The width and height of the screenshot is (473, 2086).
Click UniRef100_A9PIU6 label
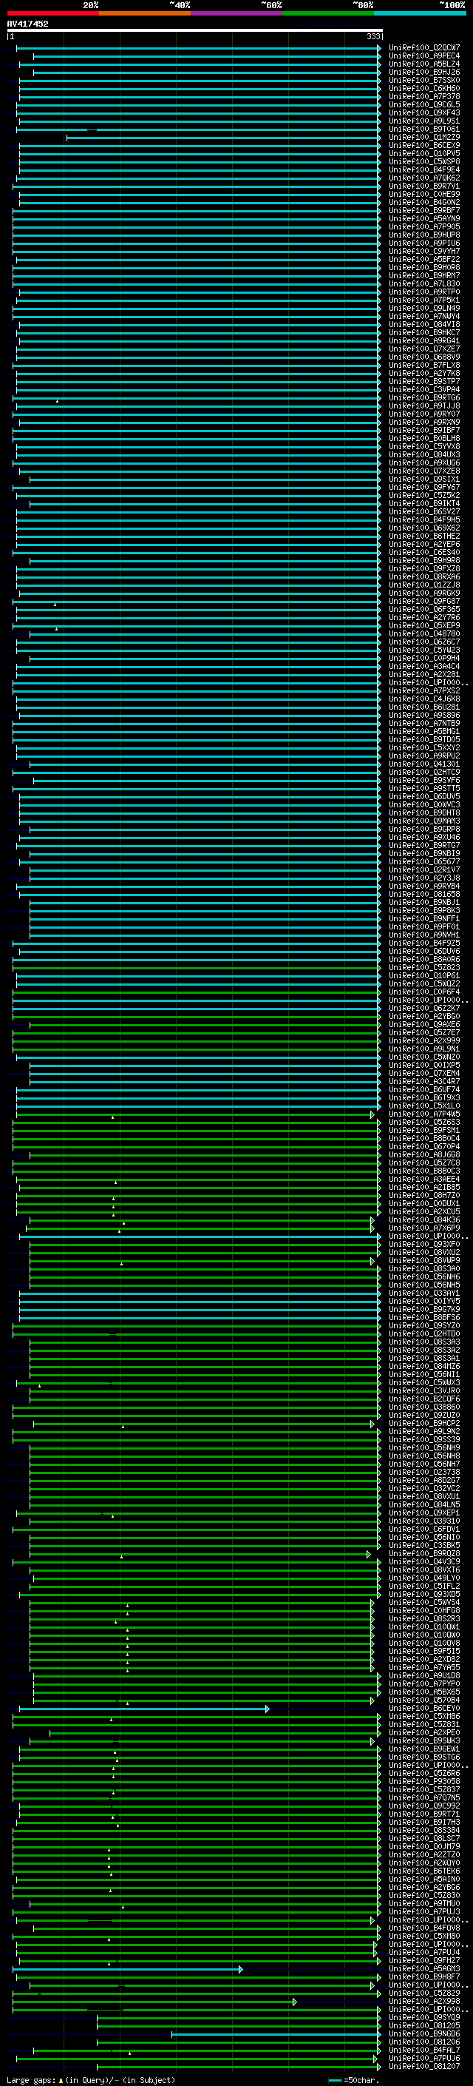click(424, 243)
